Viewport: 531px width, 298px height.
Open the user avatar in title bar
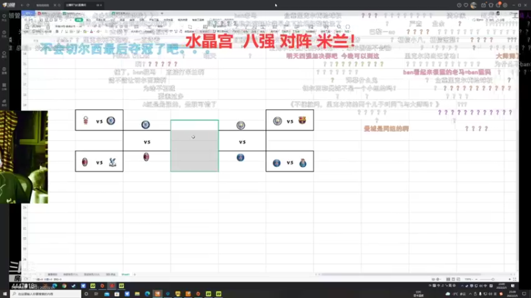pos(473,5)
